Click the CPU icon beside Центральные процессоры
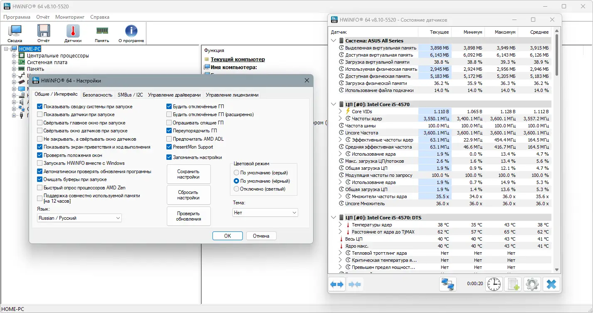 click(22, 56)
